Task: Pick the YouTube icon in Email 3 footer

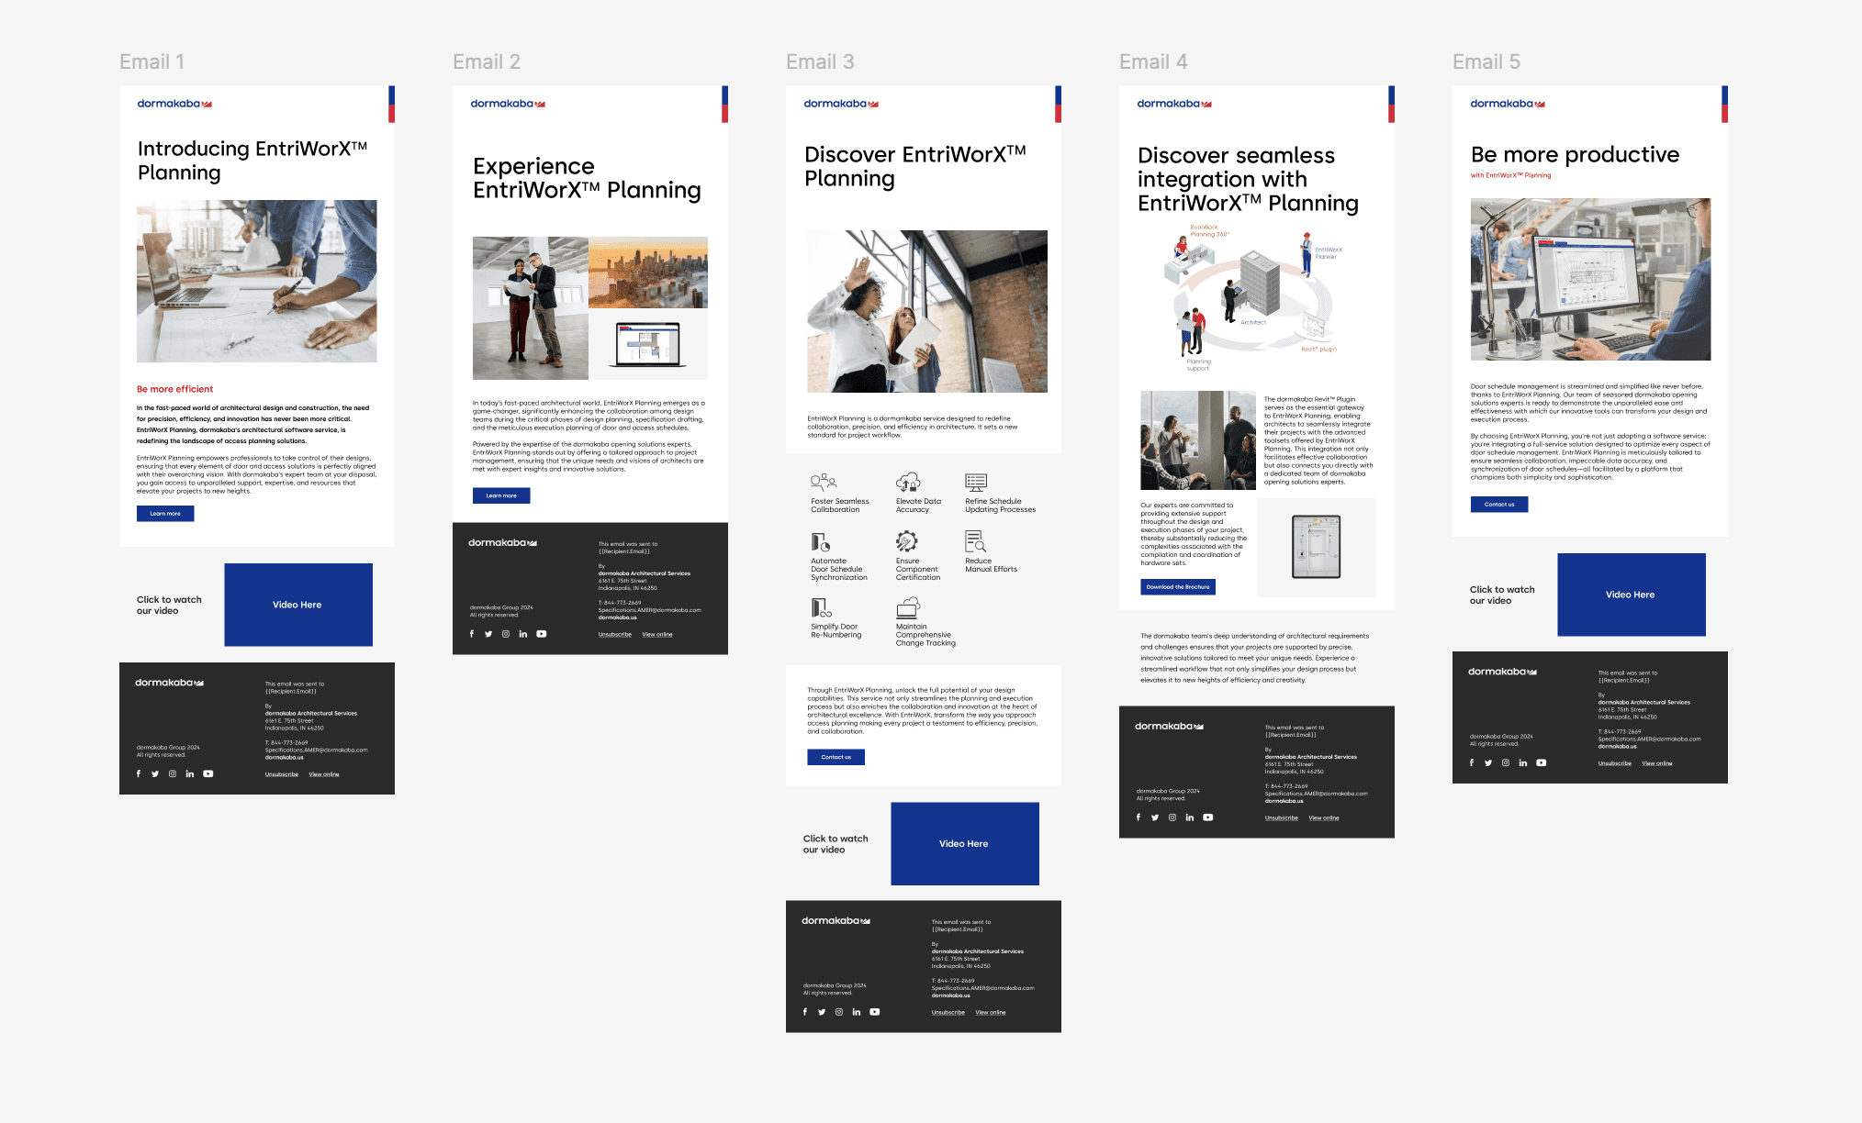Action: click(x=875, y=1012)
